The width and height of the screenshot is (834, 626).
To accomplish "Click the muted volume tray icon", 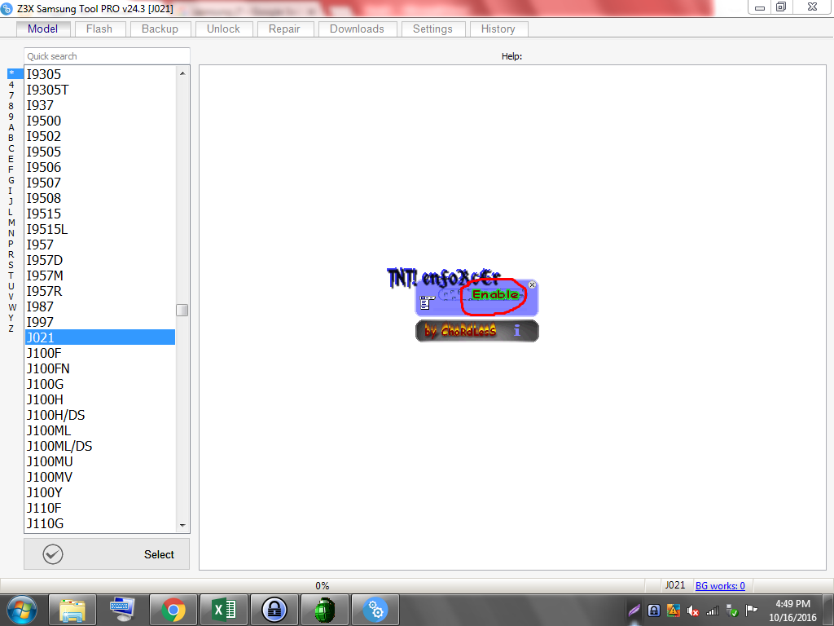I will (x=692, y=611).
